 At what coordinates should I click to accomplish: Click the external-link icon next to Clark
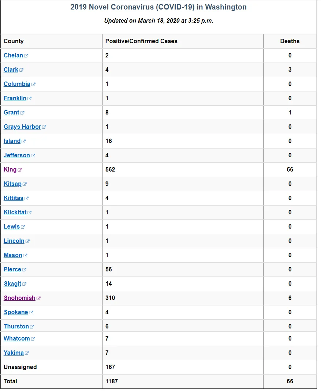[21, 70]
